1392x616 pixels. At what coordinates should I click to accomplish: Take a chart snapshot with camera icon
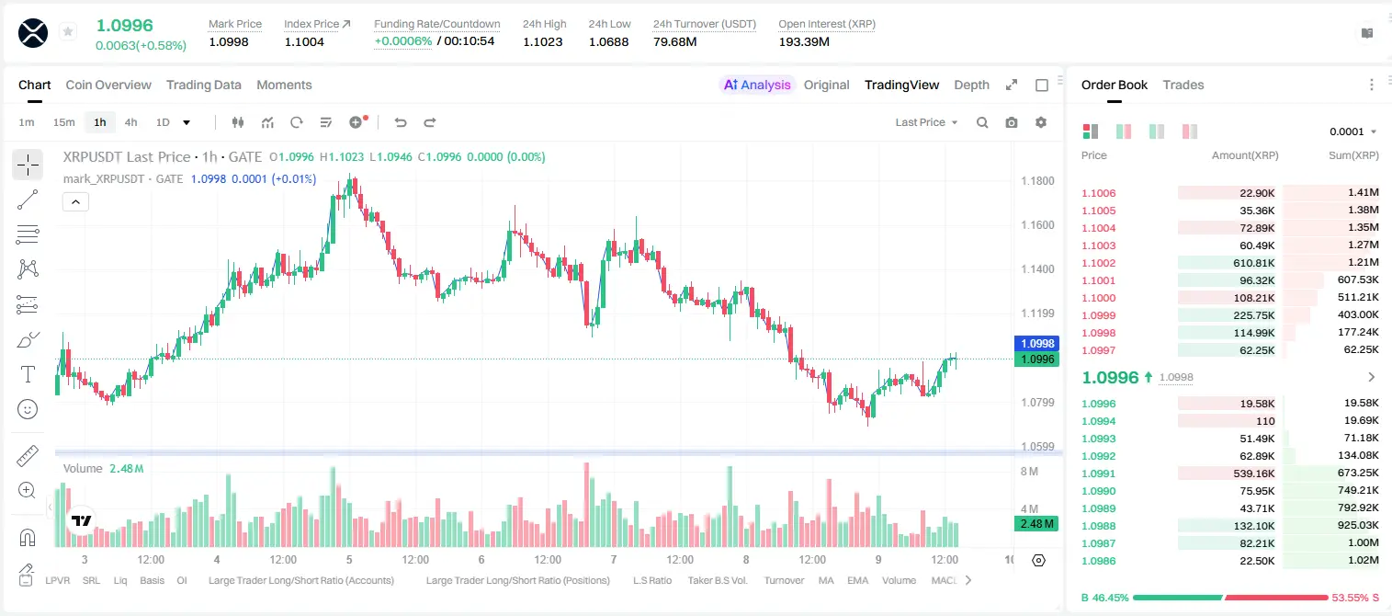coord(1012,122)
